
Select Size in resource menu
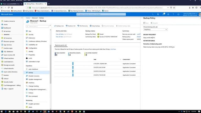(x=29, y=31)
